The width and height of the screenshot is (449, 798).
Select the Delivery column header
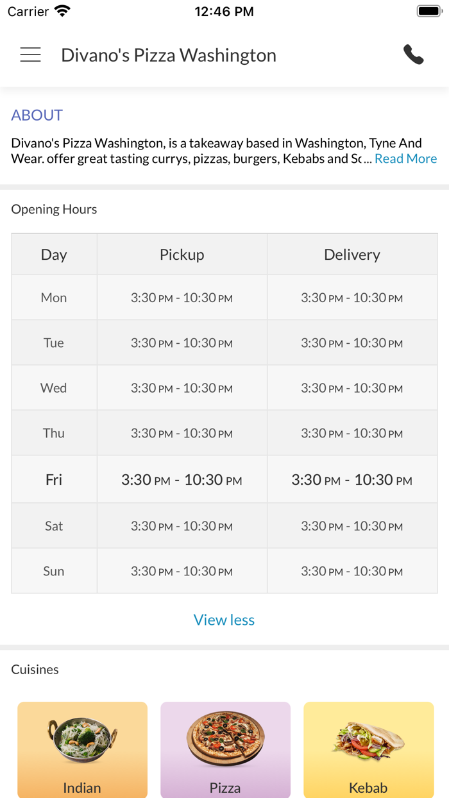[352, 255]
